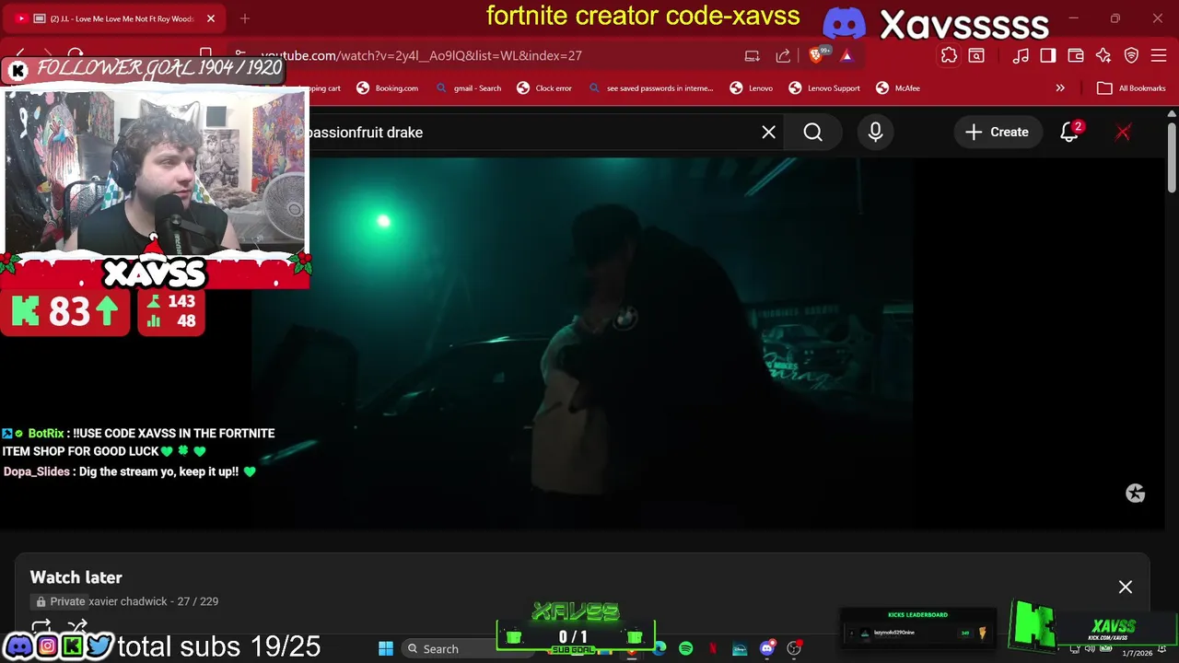Open the All Bookmarks folder

[1132, 88]
